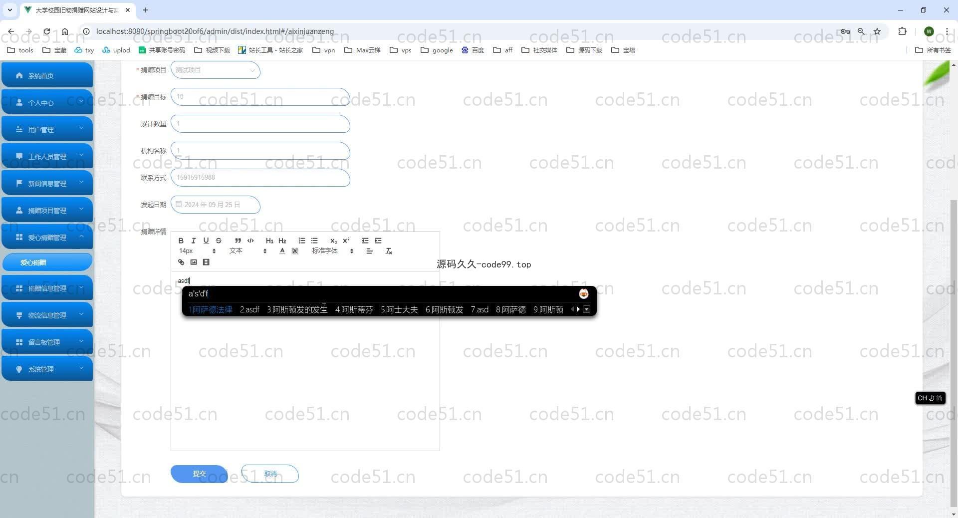The width and height of the screenshot is (958, 518).
Task: Open the text alignment picker
Action: (369, 251)
